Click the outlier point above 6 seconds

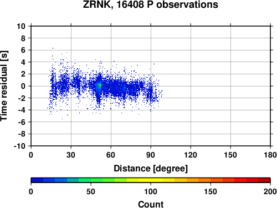[53, 48]
